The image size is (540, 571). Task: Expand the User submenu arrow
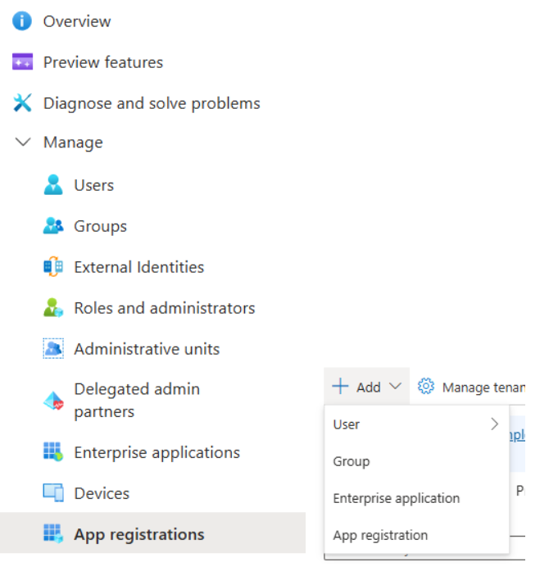[x=494, y=424]
